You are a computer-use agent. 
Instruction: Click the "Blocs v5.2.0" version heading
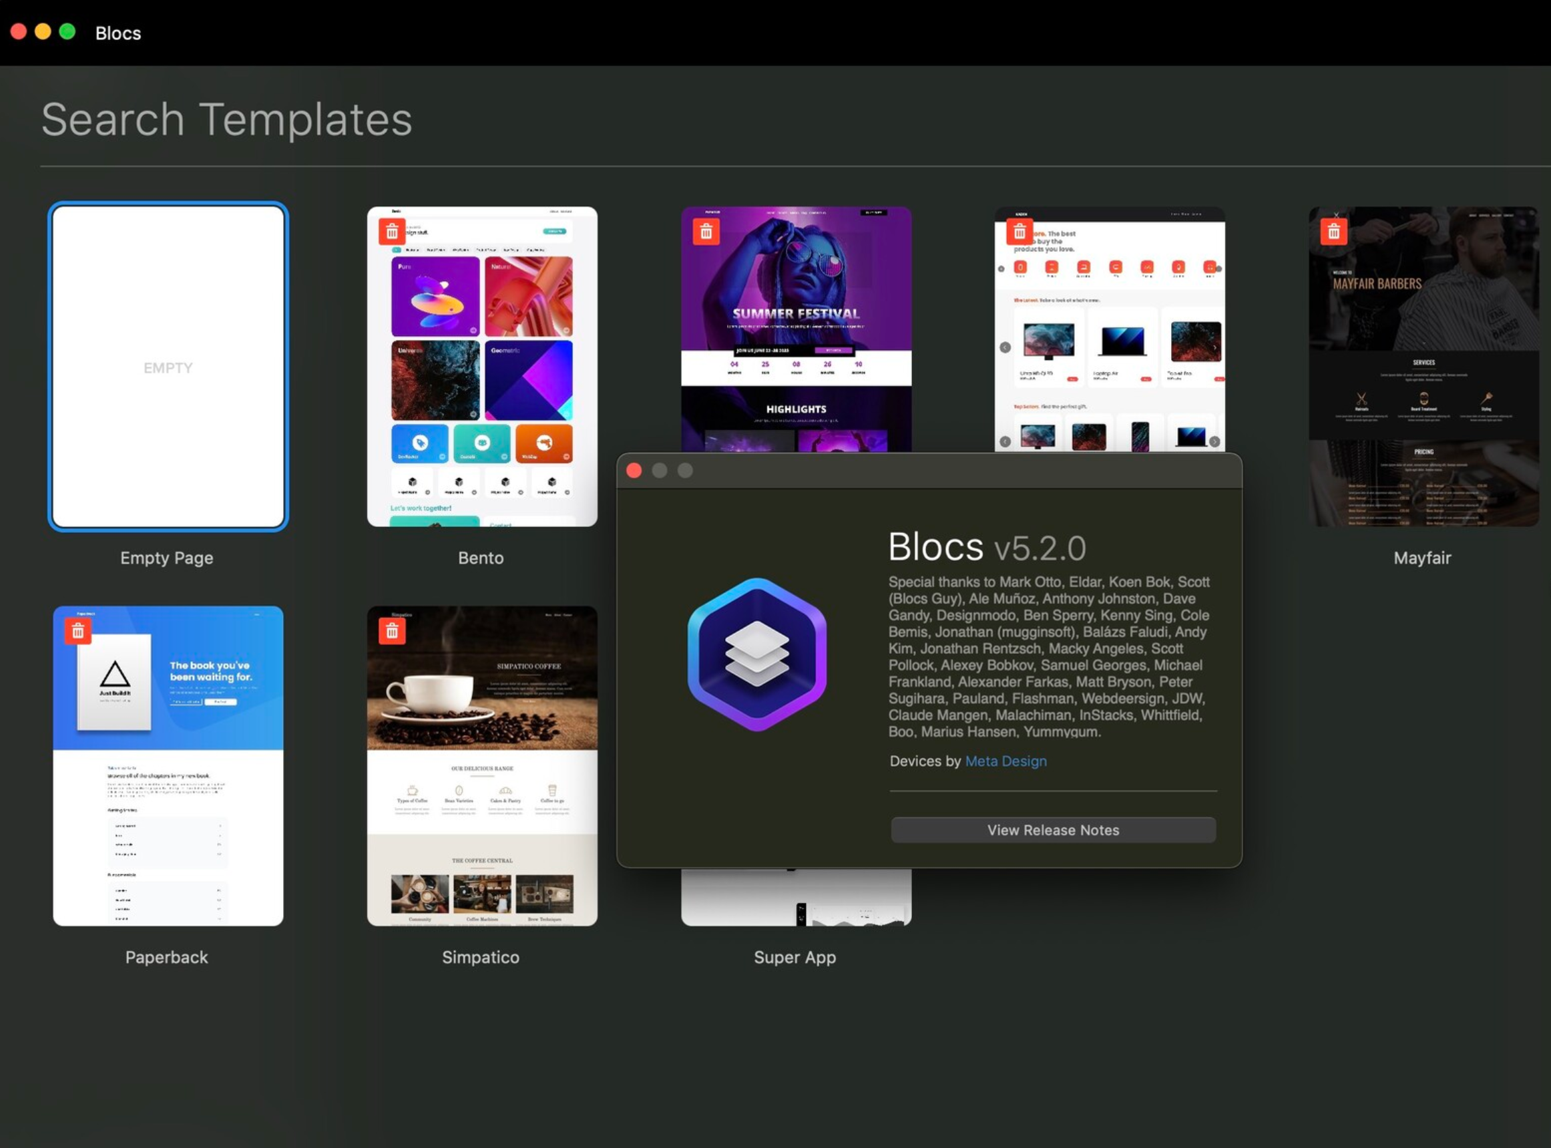987,548
